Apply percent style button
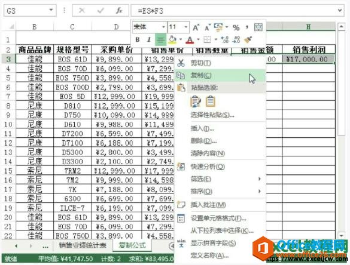 [x=236, y=27]
